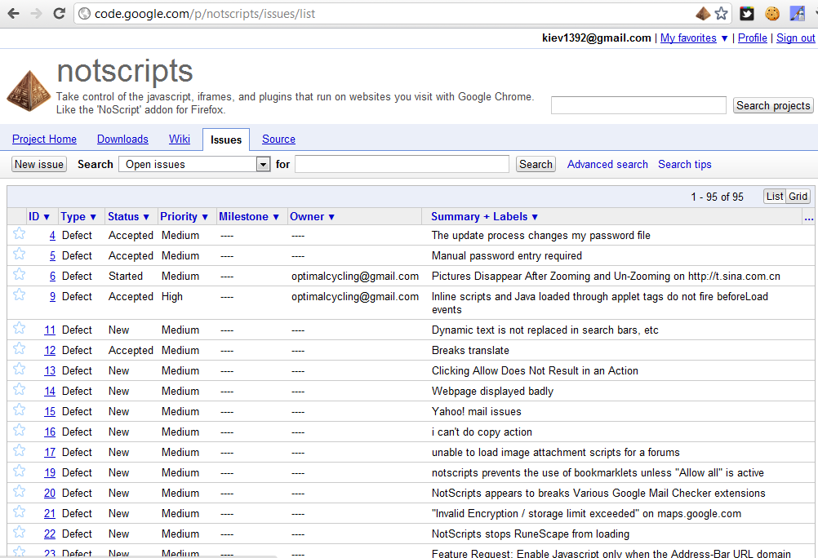Reload the page with the refresh button
The height and width of the screenshot is (558, 818).
pyautogui.click(x=59, y=13)
